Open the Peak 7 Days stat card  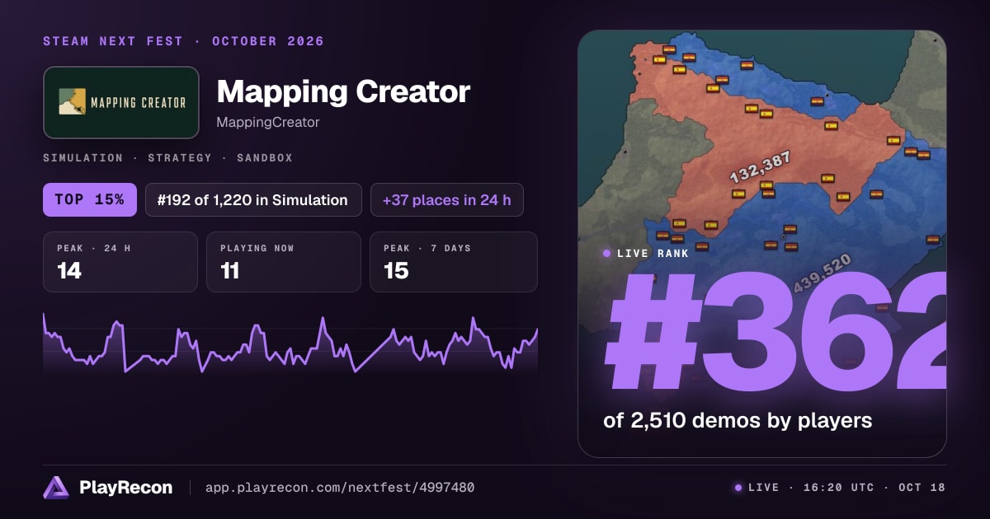click(x=454, y=262)
